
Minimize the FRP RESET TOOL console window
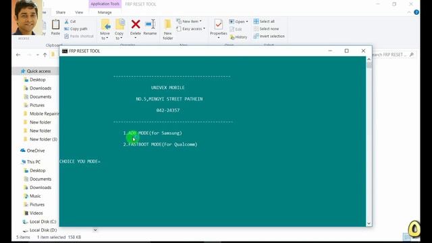pyautogui.click(x=330, y=51)
